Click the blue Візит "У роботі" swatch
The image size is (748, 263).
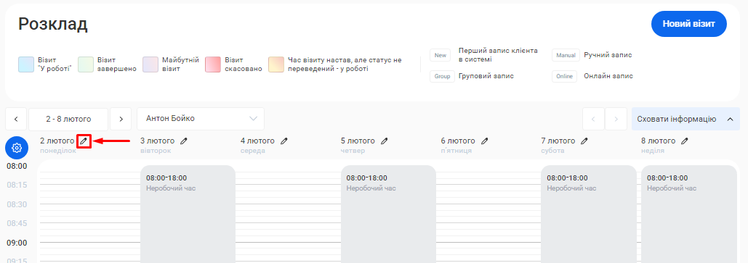[x=26, y=64]
